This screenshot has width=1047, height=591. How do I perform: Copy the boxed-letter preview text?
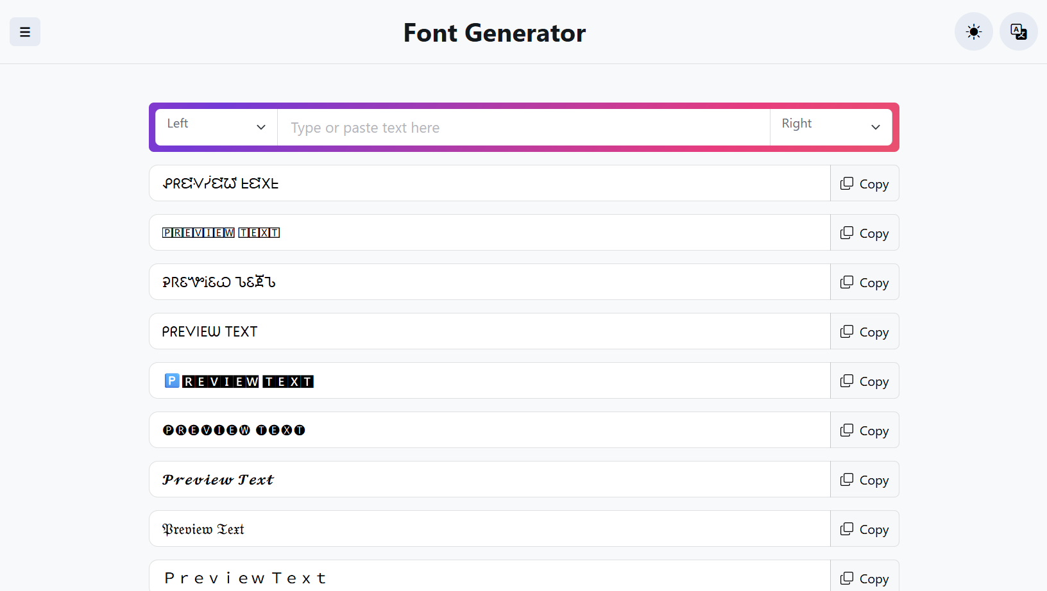click(x=864, y=233)
